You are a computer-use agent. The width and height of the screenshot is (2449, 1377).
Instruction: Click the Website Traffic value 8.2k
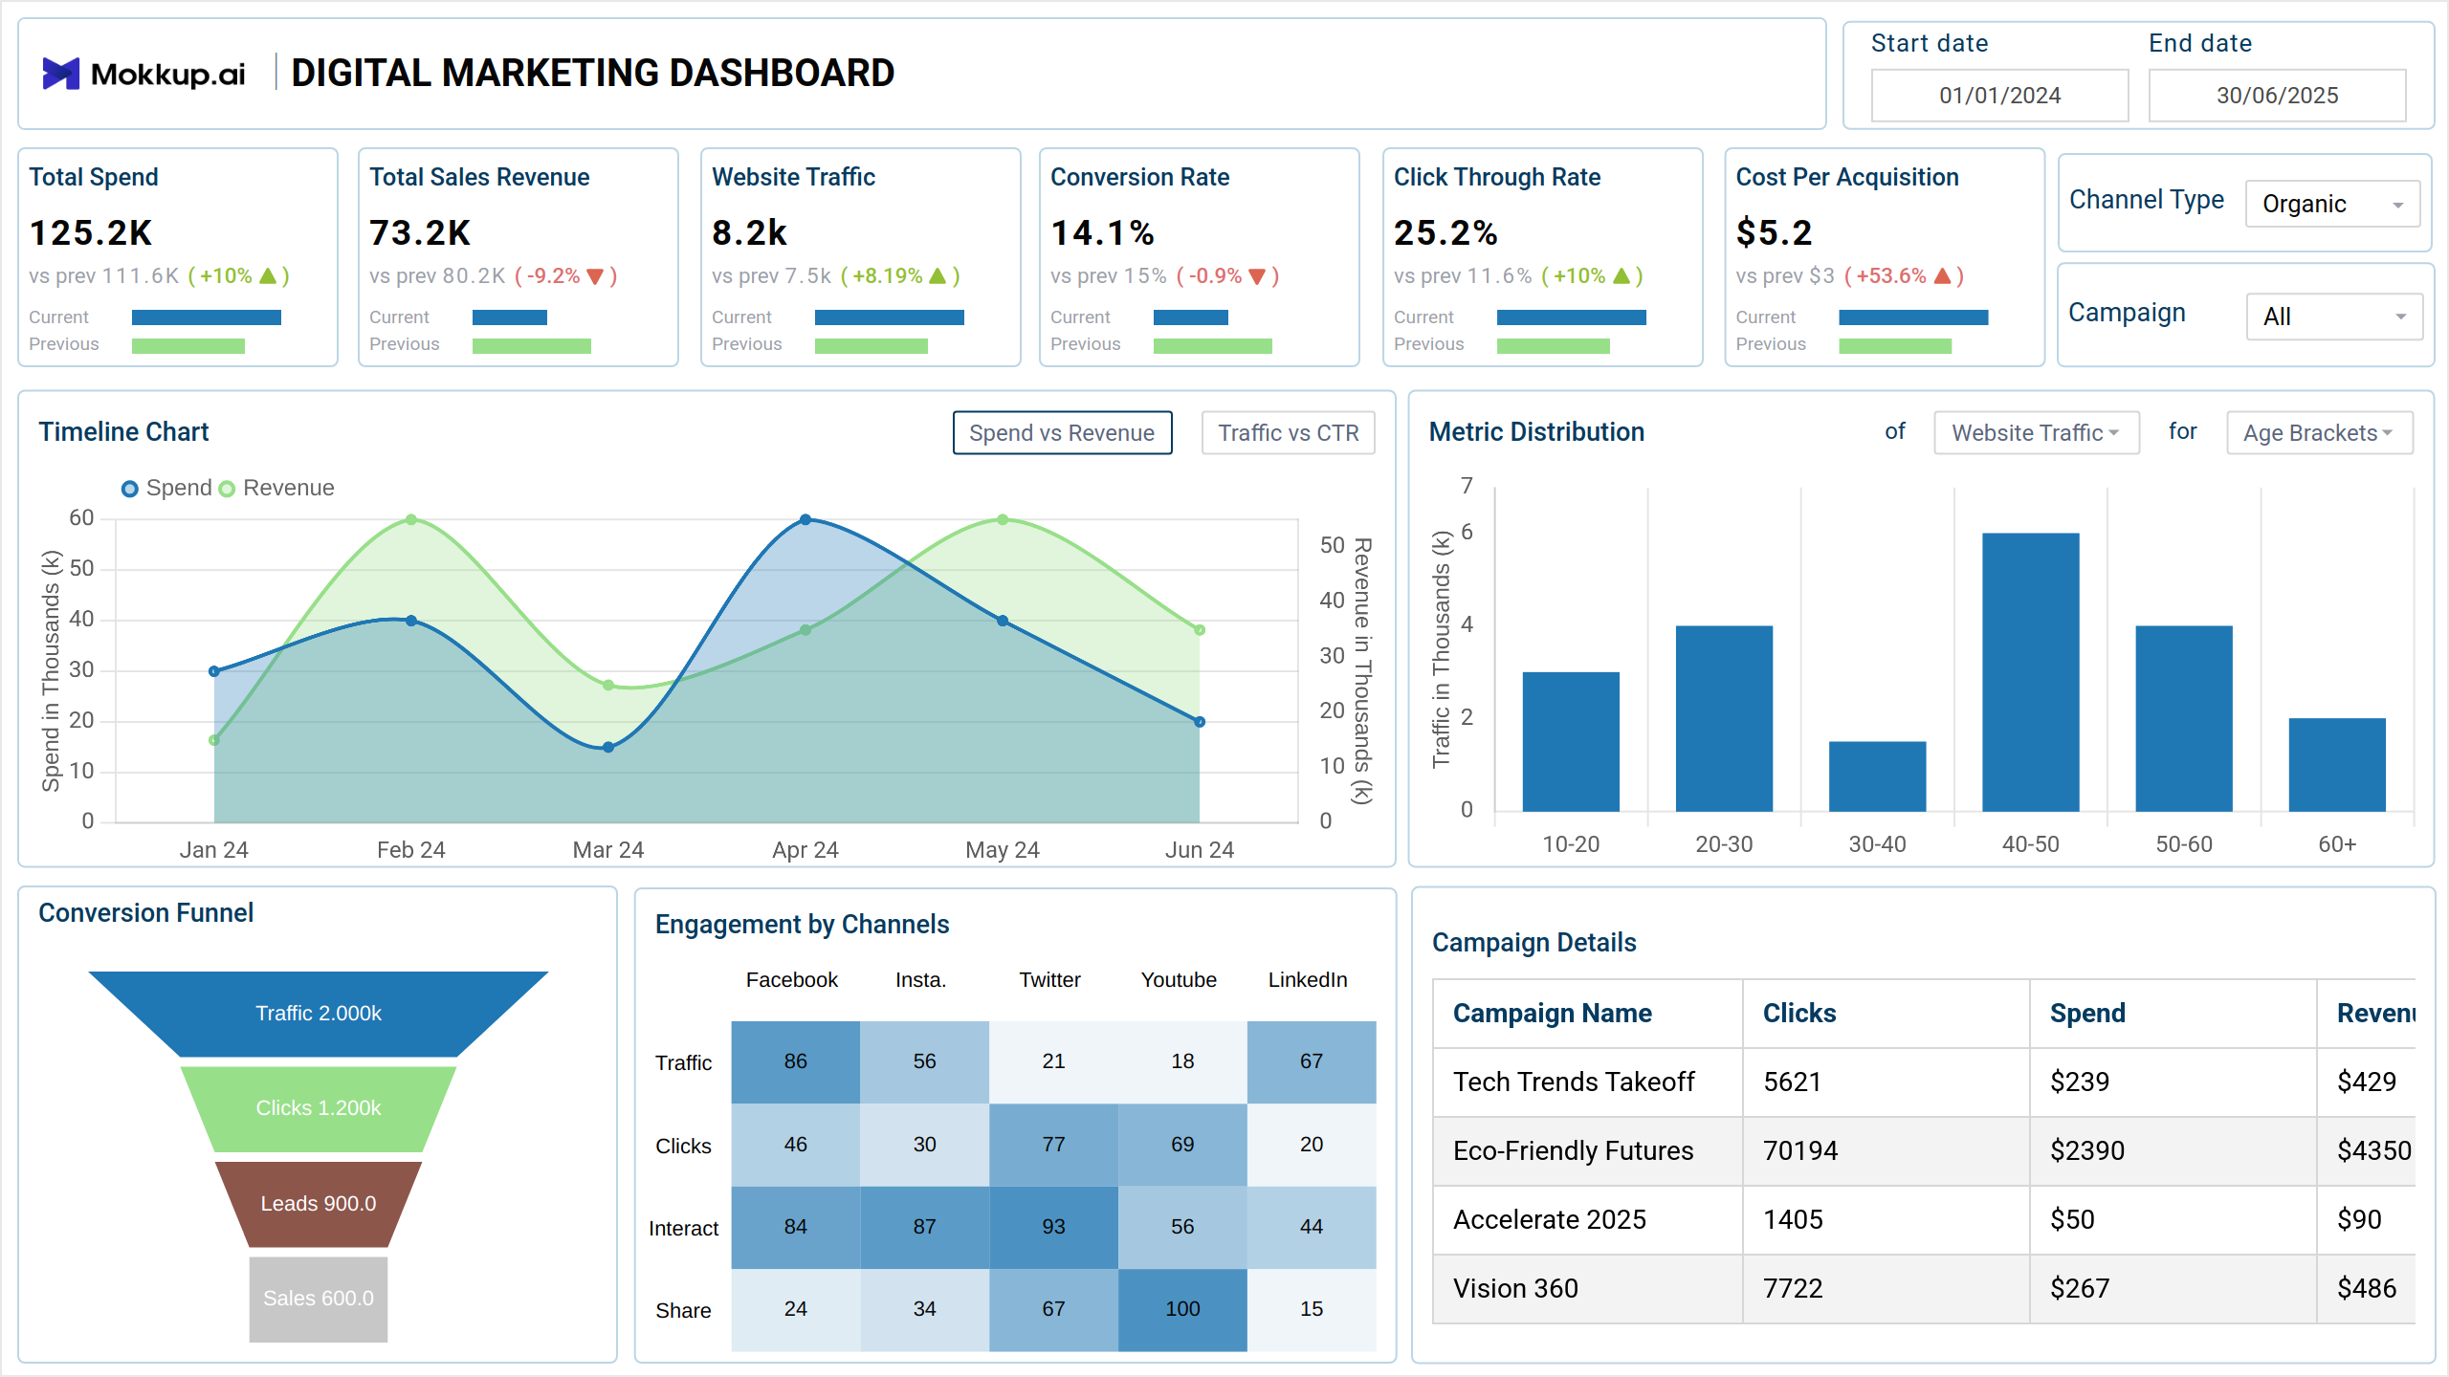point(749,233)
